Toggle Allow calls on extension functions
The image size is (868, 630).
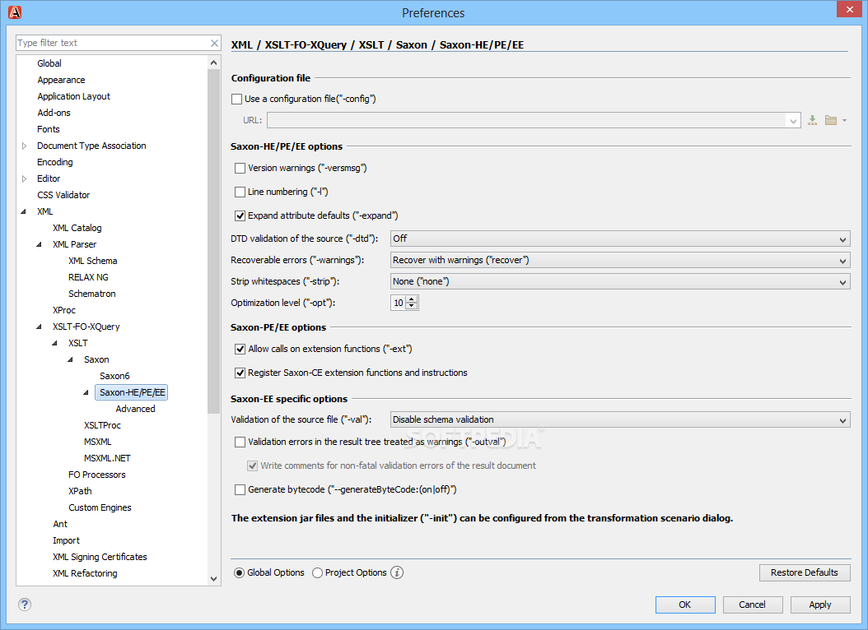coord(240,349)
